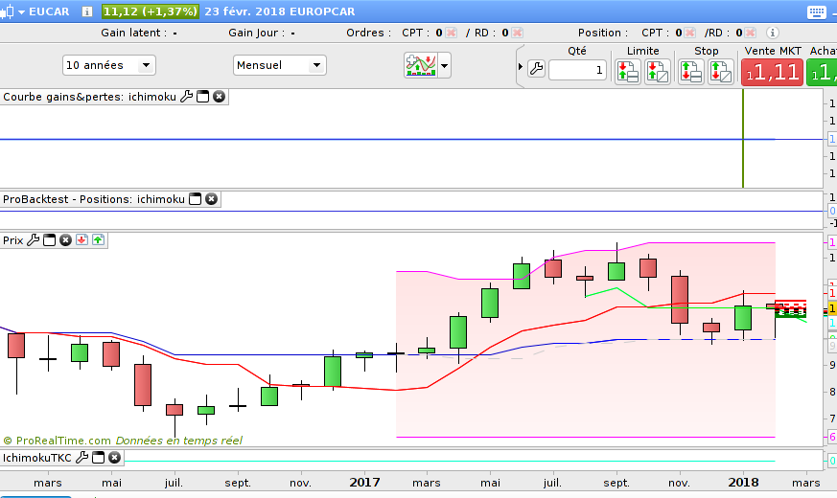This screenshot has height=498, width=837.
Task: Click the green Achat buy-at-market button
Action: (822, 72)
